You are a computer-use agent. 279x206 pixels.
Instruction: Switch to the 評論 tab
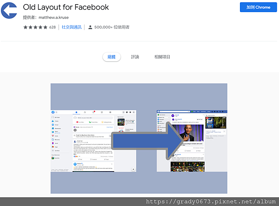(135, 57)
